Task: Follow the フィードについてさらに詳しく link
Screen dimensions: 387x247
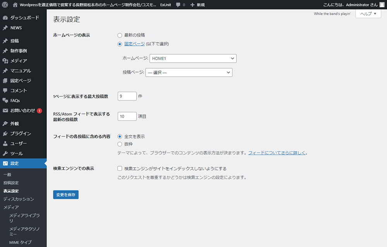Action: (277, 153)
